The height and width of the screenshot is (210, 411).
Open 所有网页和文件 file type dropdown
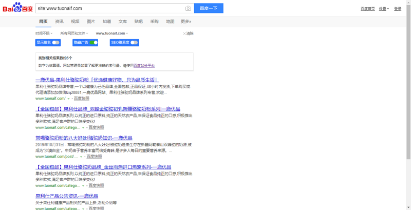(74, 33)
